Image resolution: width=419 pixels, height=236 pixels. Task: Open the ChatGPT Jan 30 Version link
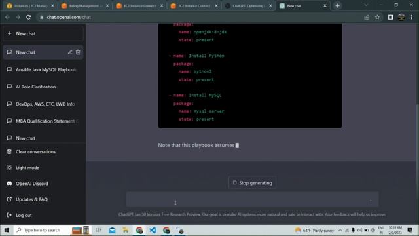139,214
